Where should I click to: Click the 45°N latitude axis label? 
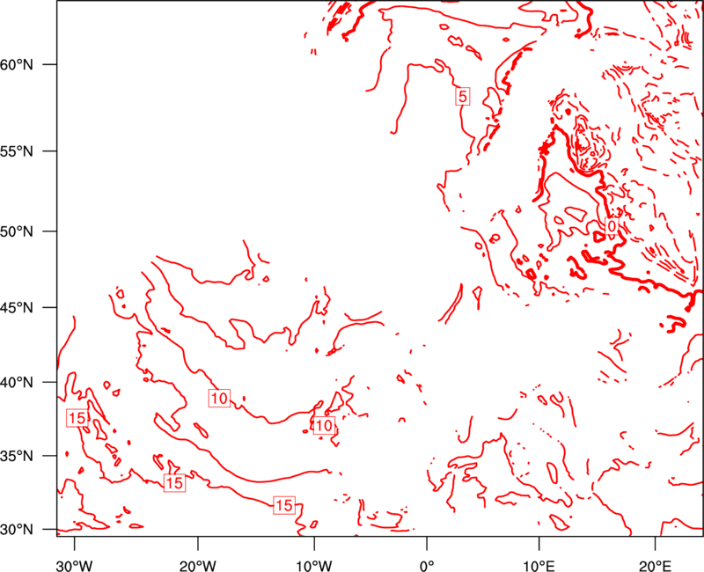[17, 307]
